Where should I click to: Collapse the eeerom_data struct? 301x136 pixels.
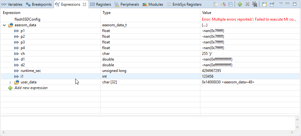click(4, 25)
